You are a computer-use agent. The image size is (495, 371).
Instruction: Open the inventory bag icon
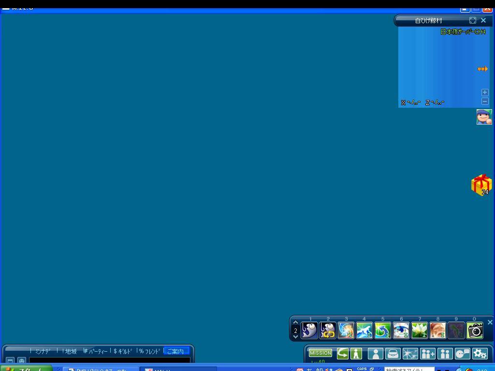tap(393, 354)
